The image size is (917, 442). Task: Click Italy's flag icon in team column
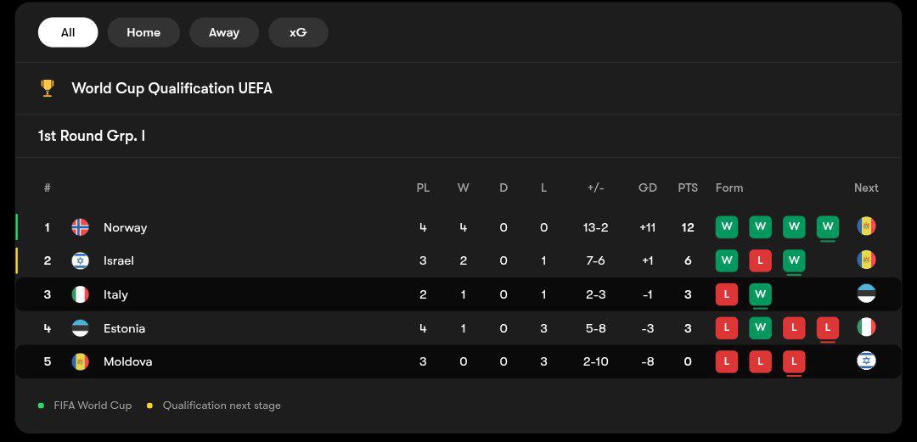[80, 294]
